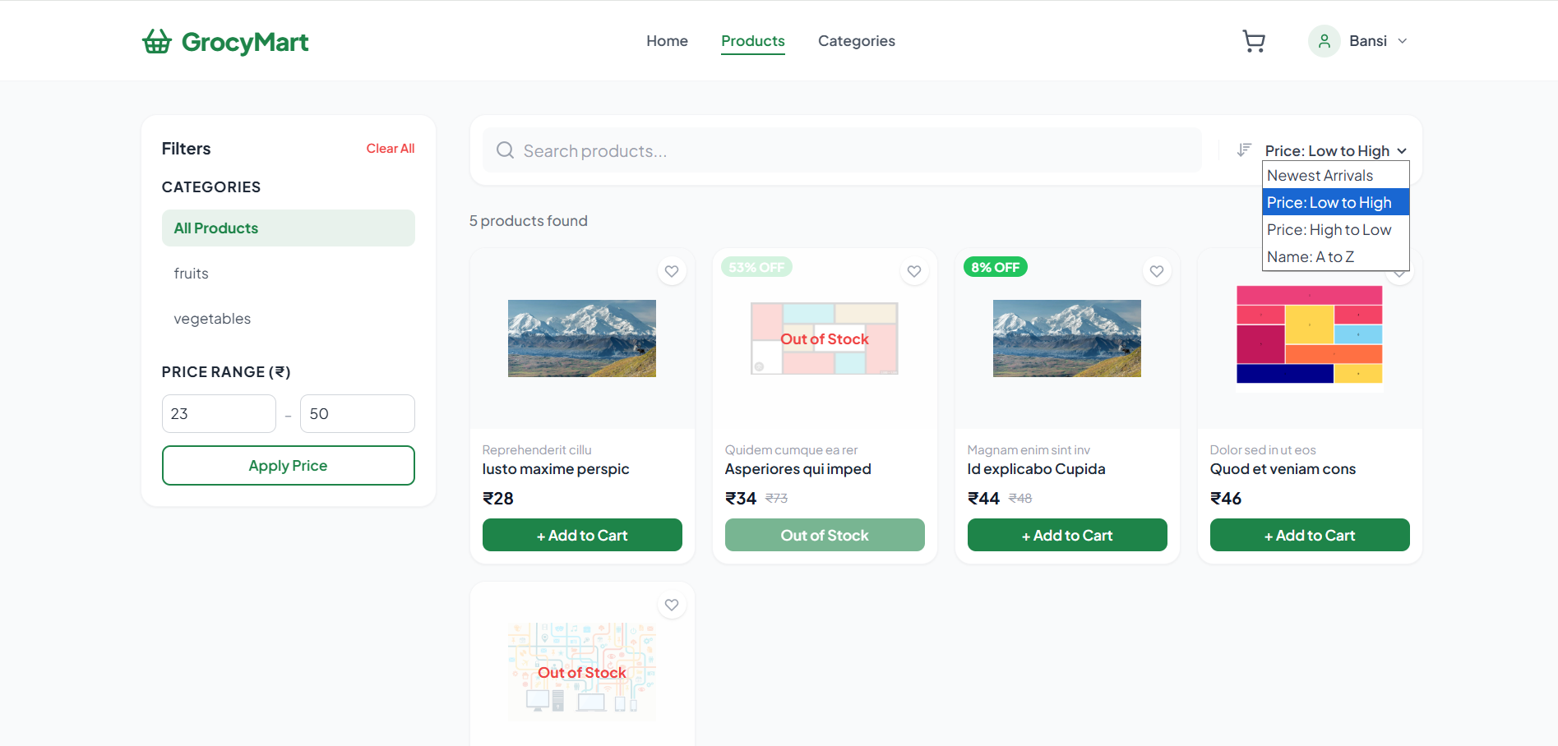This screenshot has height=746, width=1558.
Task: Favorite Iusto maxime perspic with heart icon
Action: (x=672, y=271)
